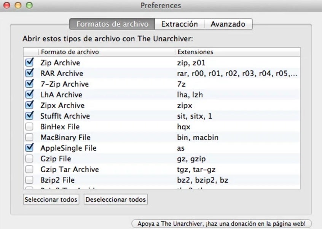322x229 pixels.
Task: Click the donation button for The Unarchiver
Action: tap(221, 223)
